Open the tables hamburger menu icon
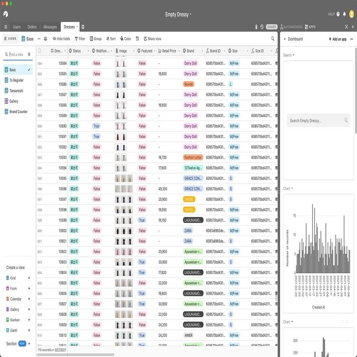357x357 pixels. point(5,27)
